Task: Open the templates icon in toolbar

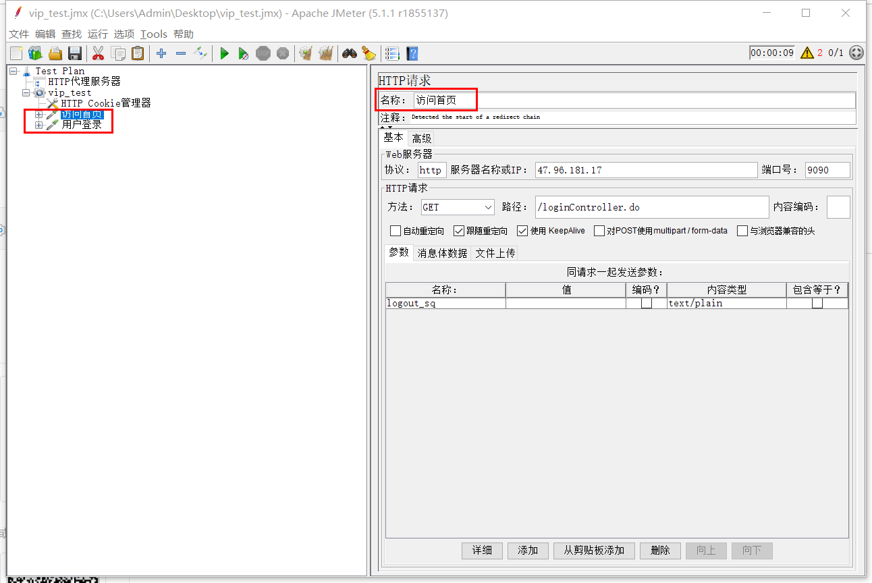Action: [x=35, y=53]
